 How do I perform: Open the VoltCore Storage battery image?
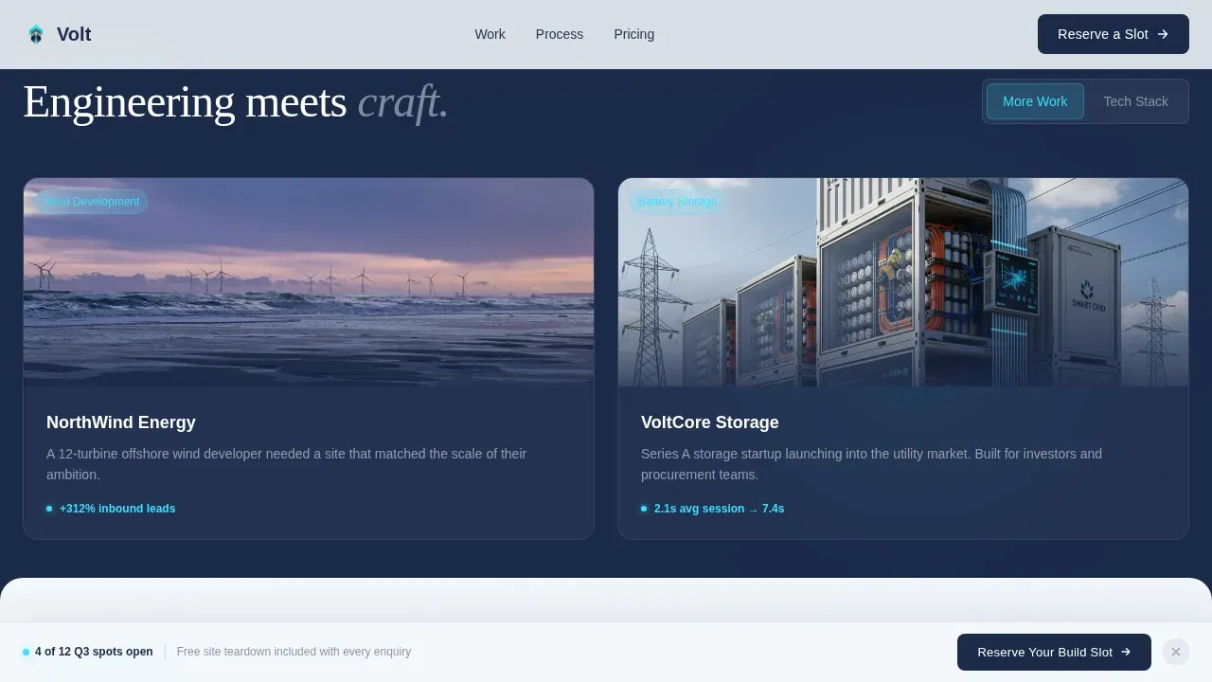pos(903,282)
